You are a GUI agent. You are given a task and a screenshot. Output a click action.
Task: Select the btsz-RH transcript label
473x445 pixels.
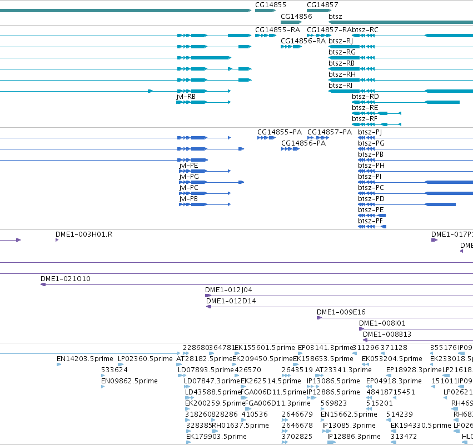[342, 74]
